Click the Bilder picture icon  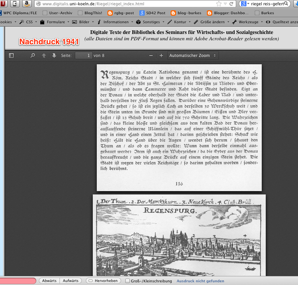[74, 22]
